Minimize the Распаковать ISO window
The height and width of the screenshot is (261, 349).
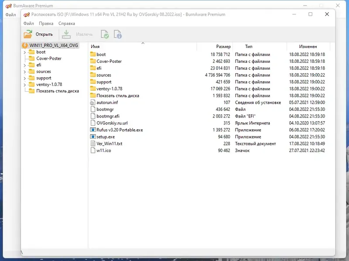[294, 14]
